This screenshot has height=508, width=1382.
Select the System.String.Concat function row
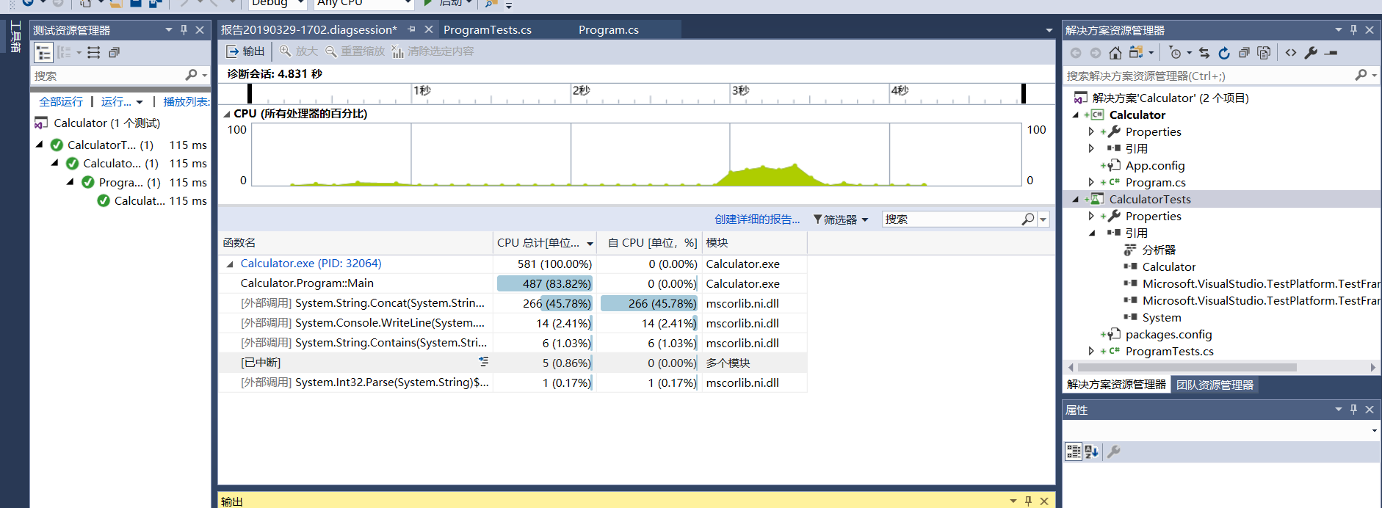pos(513,303)
